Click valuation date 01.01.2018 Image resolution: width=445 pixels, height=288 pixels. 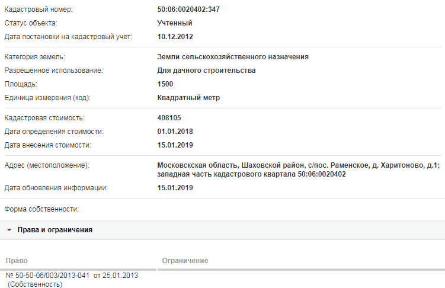click(175, 132)
